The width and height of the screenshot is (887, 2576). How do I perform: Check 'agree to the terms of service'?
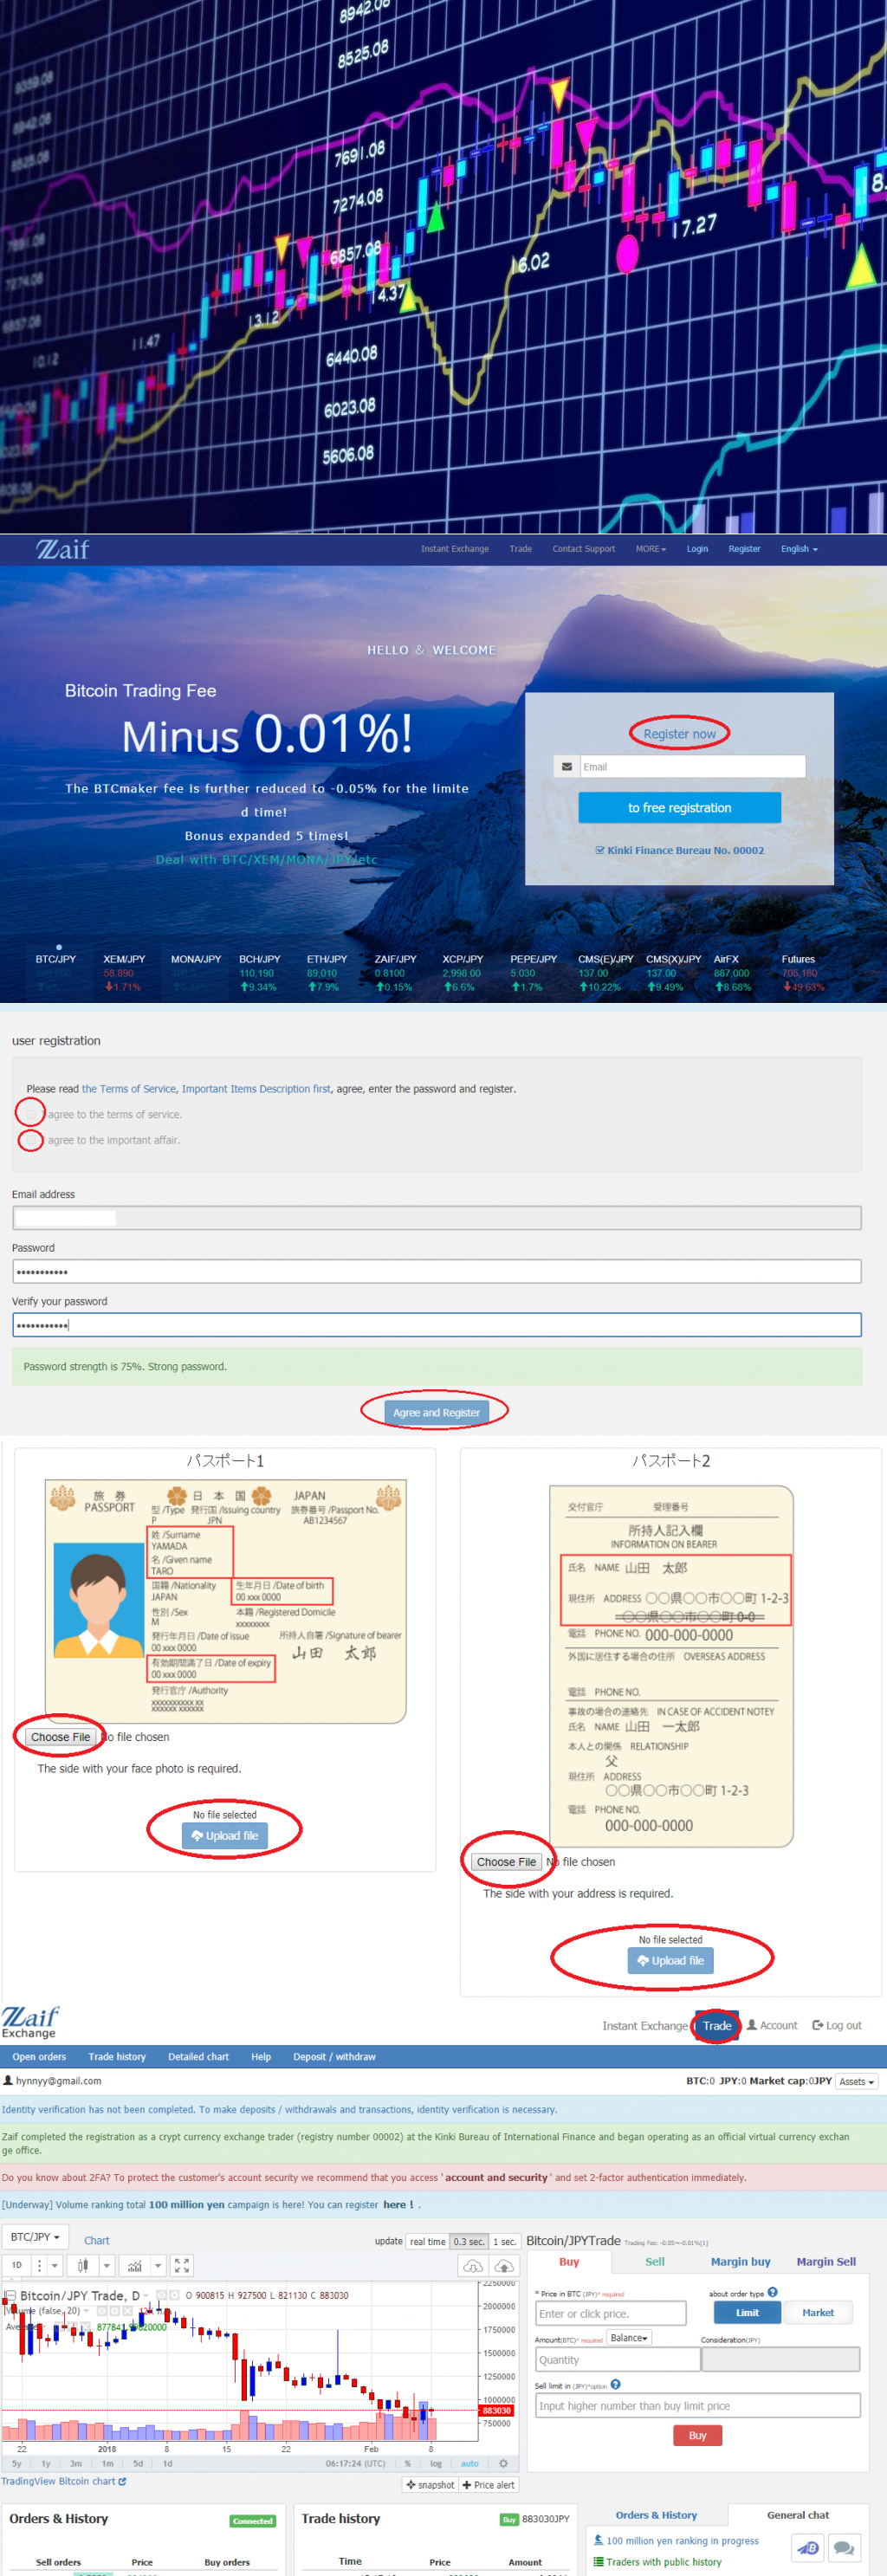[31, 1114]
